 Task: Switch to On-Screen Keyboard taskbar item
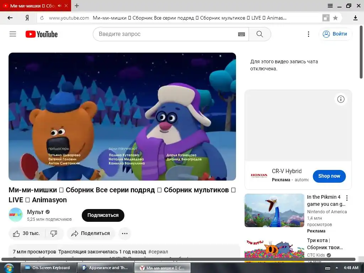point(48,268)
